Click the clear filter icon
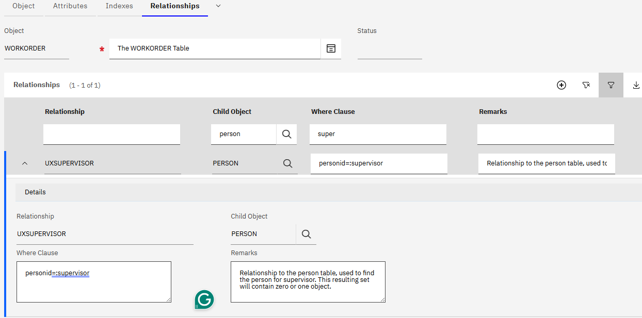 (586, 85)
